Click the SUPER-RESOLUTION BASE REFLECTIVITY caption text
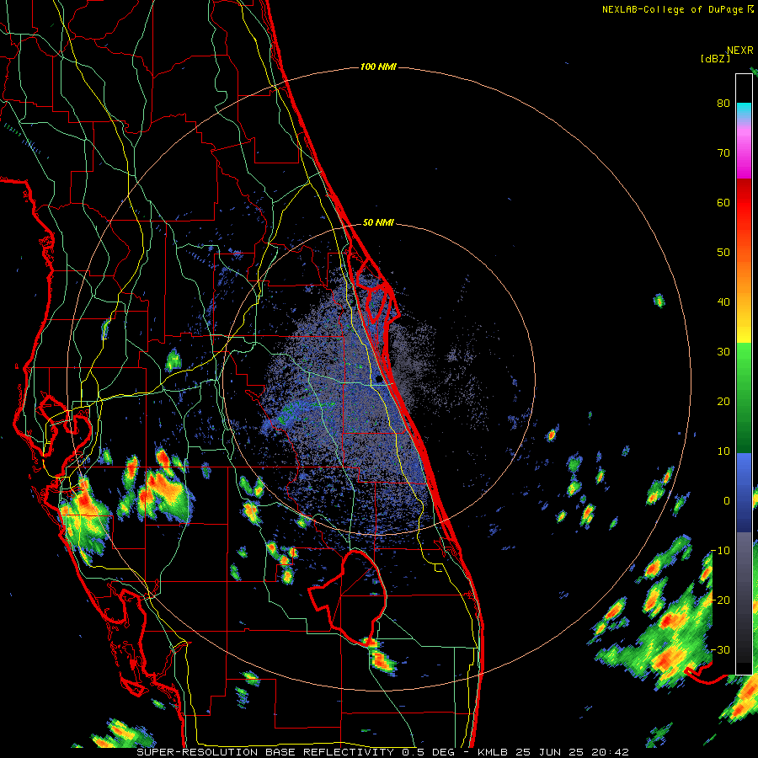758x758 pixels. tap(265, 752)
